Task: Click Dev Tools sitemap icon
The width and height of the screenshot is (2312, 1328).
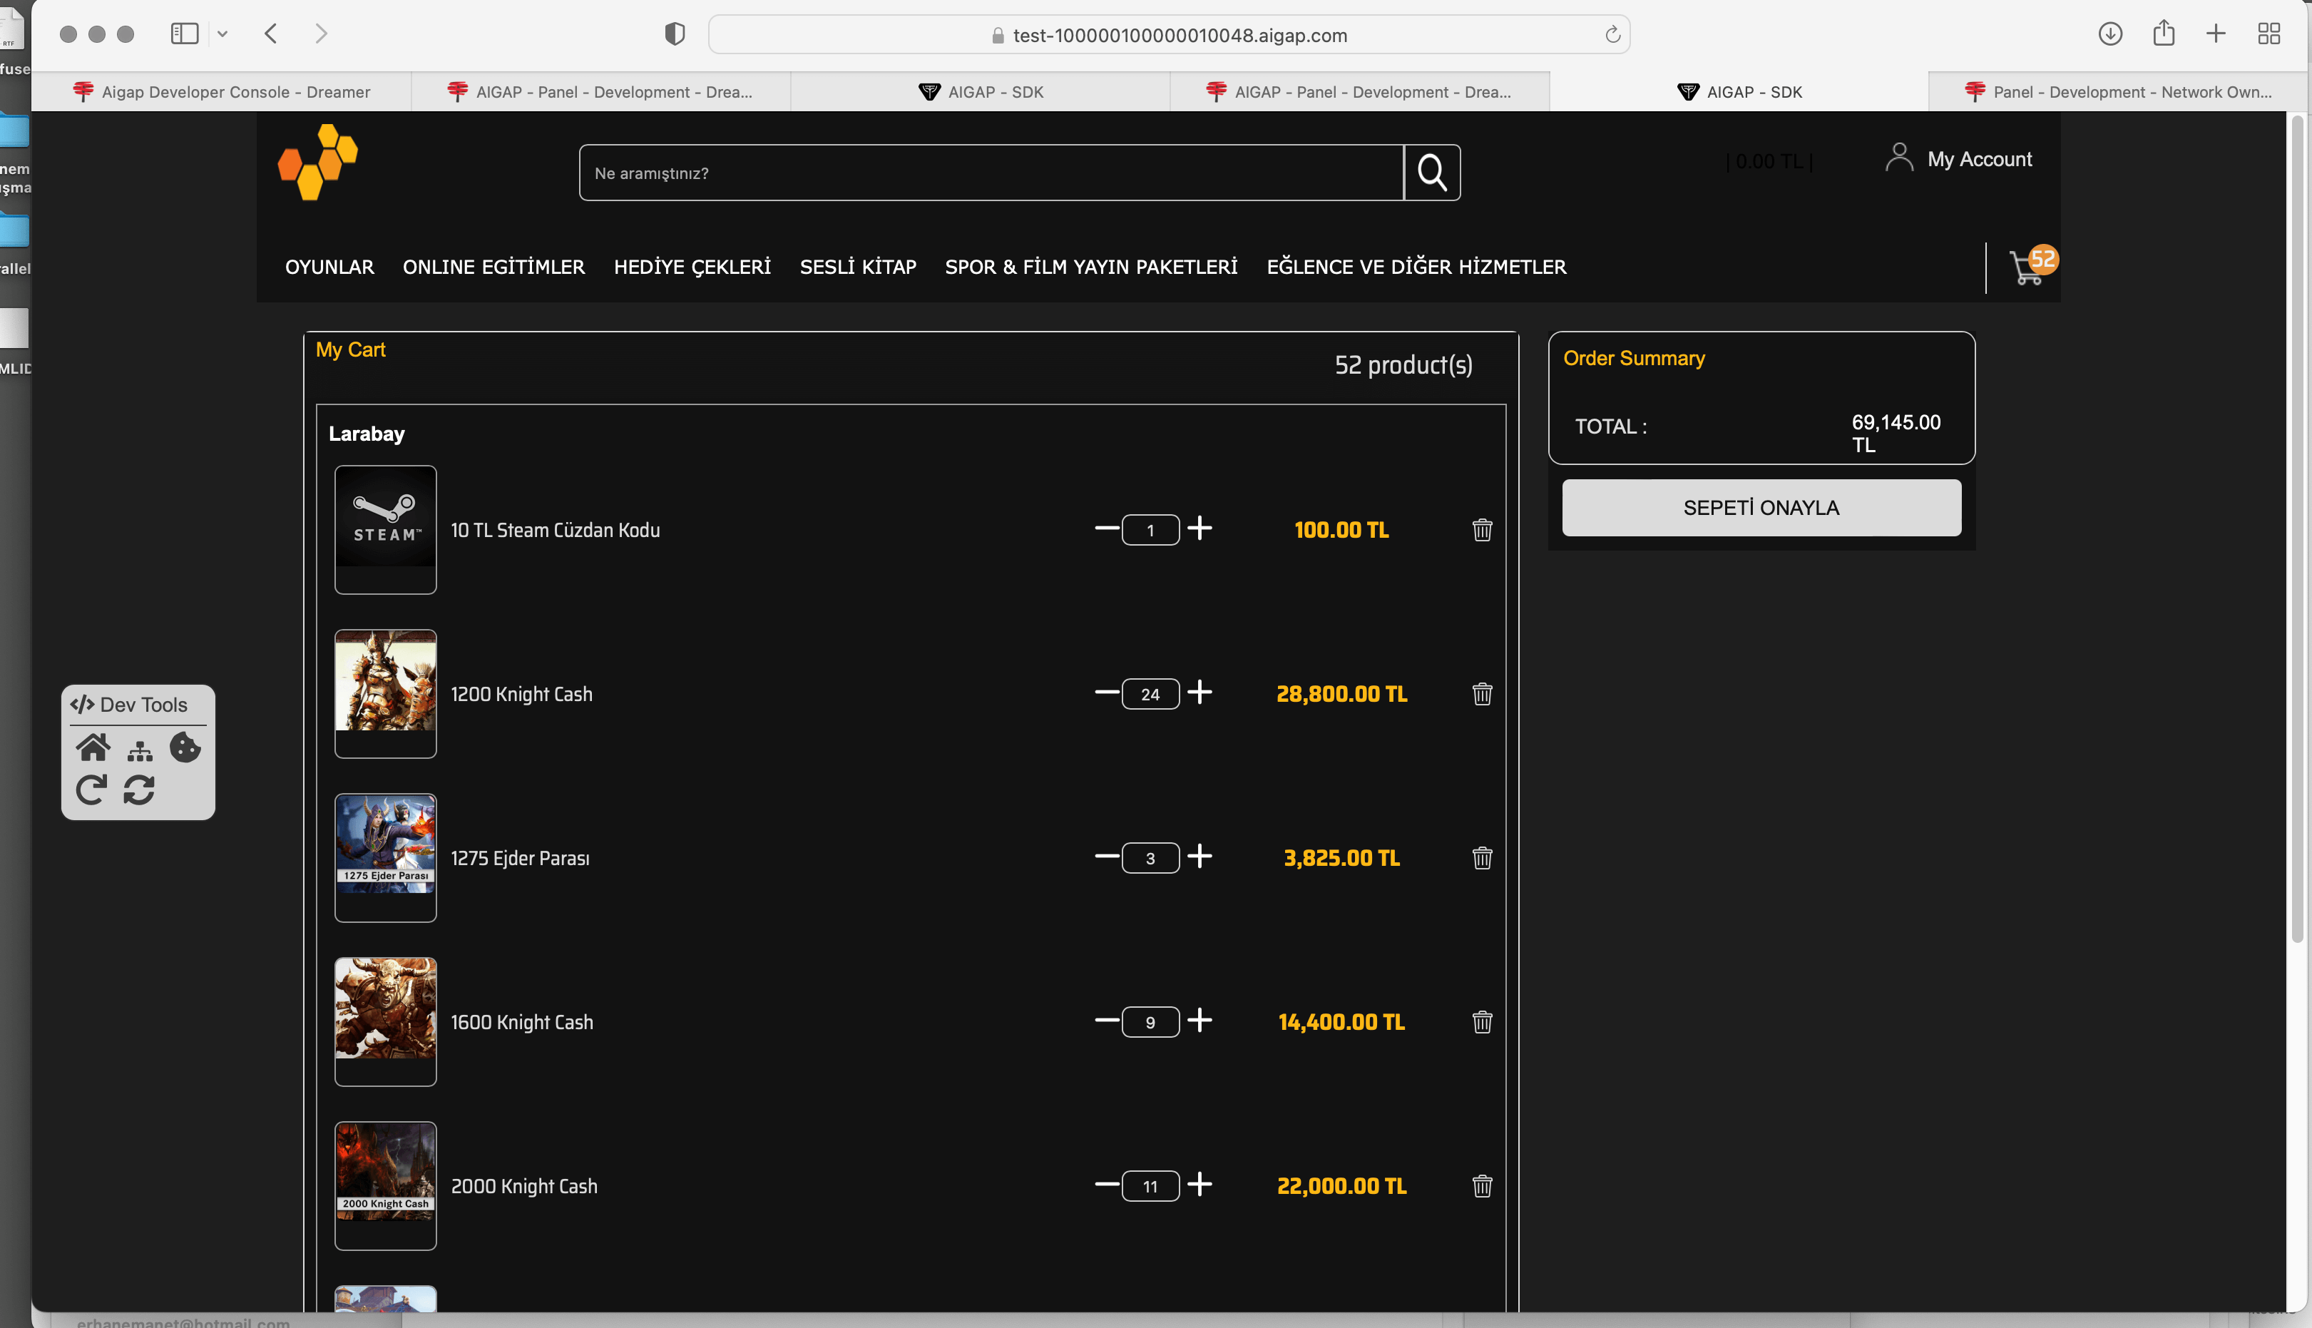Action: tap(140, 750)
